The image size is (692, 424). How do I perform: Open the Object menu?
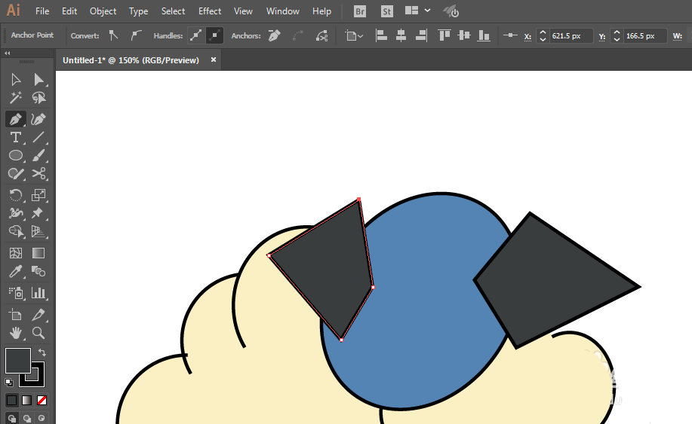pyautogui.click(x=103, y=11)
